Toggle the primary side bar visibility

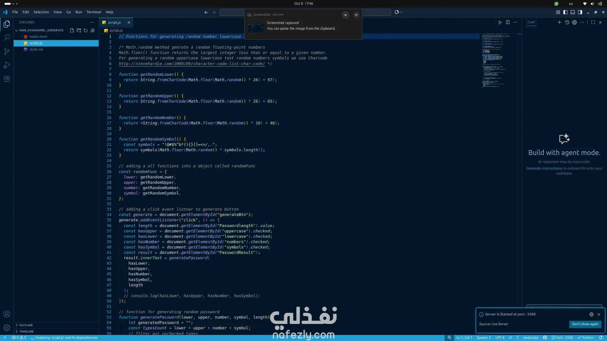(565, 12)
